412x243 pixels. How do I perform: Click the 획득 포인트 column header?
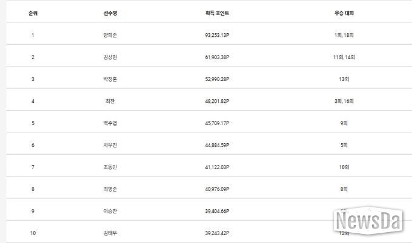tap(218, 13)
